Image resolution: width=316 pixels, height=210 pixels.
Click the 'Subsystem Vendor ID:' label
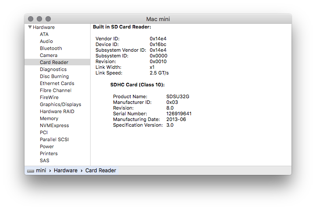121,50
